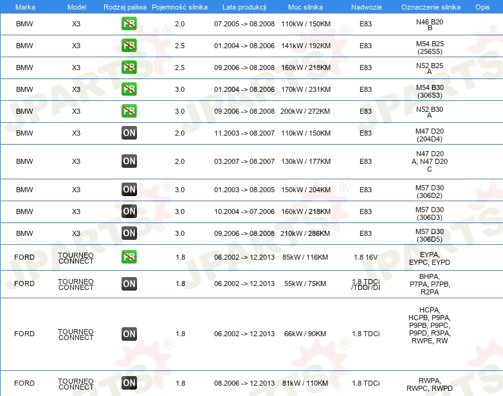Select engine codes RWPA, RWPC, RWPD
The height and width of the screenshot is (396, 503).
coord(430,384)
